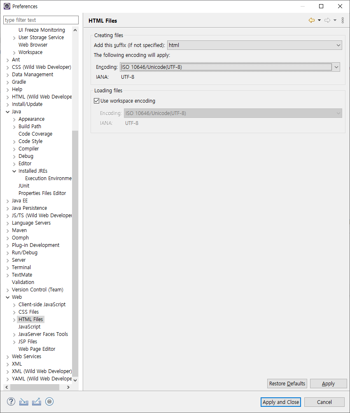This screenshot has height=413, width=350.
Task: Click tree horizontal scrollbar left arrow
Action: (x=7, y=387)
